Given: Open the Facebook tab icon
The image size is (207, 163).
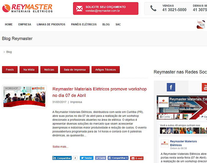Looking at the screenshot, I should (x=171, y=87).
